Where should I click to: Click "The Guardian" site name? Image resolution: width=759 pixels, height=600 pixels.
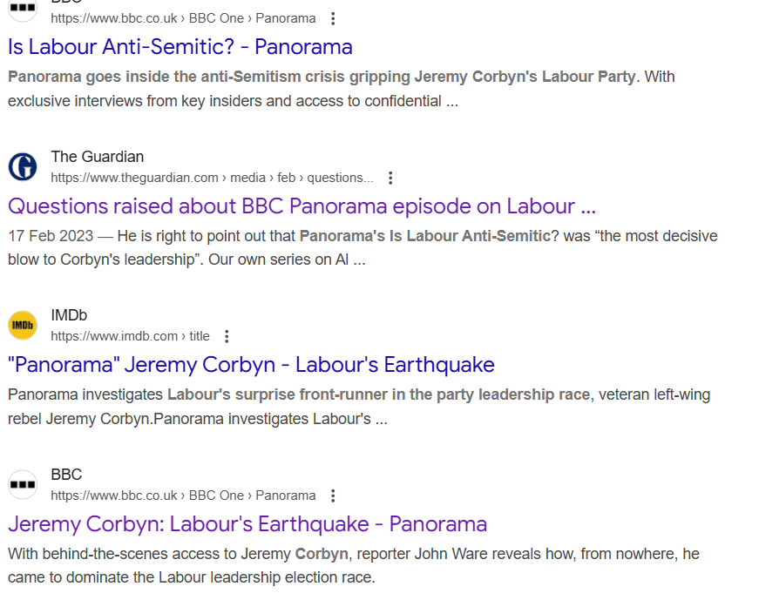point(98,157)
